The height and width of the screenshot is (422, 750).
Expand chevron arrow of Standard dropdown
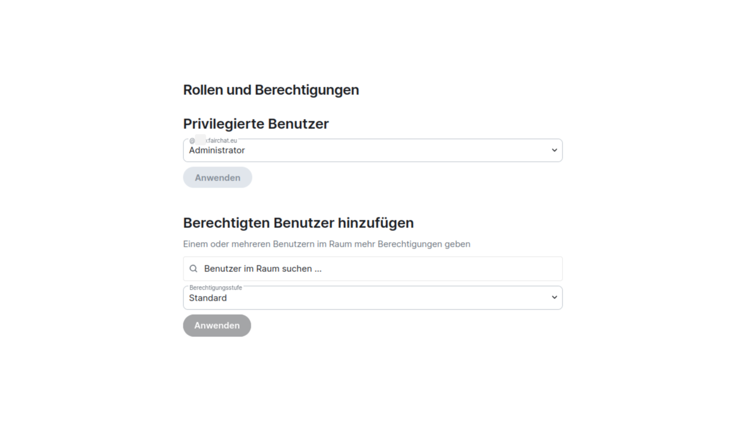(x=554, y=298)
